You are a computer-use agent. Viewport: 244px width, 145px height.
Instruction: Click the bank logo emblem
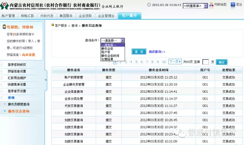click(x=4, y=6)
